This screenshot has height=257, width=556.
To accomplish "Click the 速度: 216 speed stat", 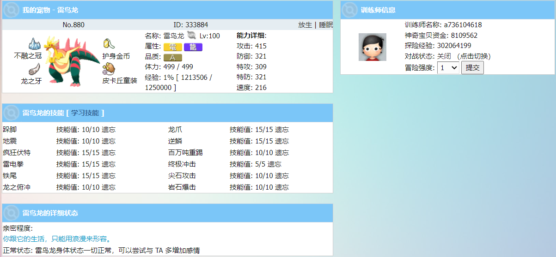I will 251,88.
